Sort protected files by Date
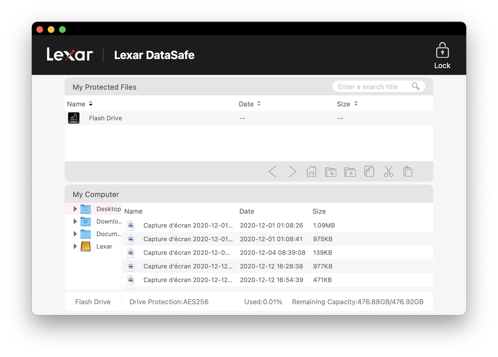This screenshot has height=357, width=498. [x=250, y=104]
